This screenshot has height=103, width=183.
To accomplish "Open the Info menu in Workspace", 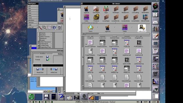I will point(33,6).
